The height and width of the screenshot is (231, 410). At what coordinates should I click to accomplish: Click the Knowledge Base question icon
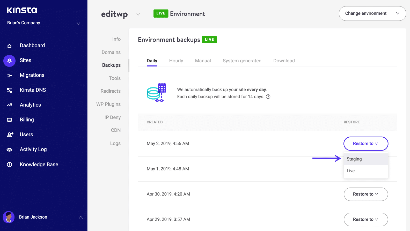(10, 165)
